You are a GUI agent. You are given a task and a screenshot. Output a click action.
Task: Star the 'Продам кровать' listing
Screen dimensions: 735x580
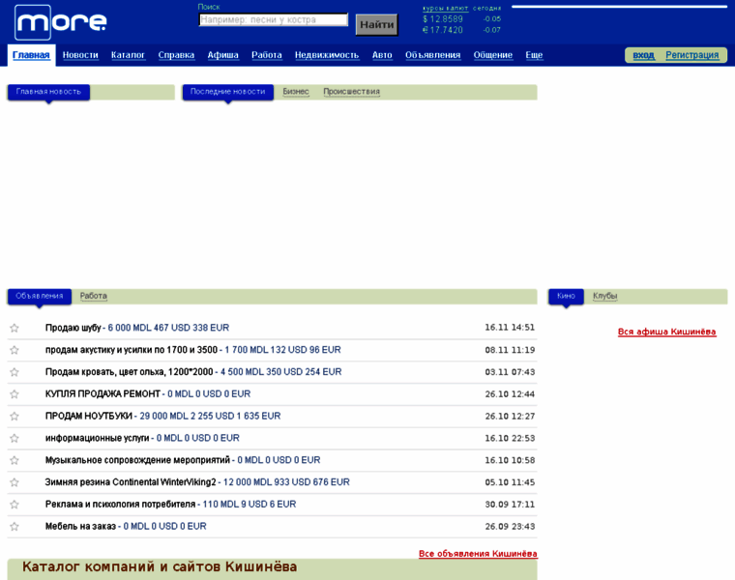point(15,372)
